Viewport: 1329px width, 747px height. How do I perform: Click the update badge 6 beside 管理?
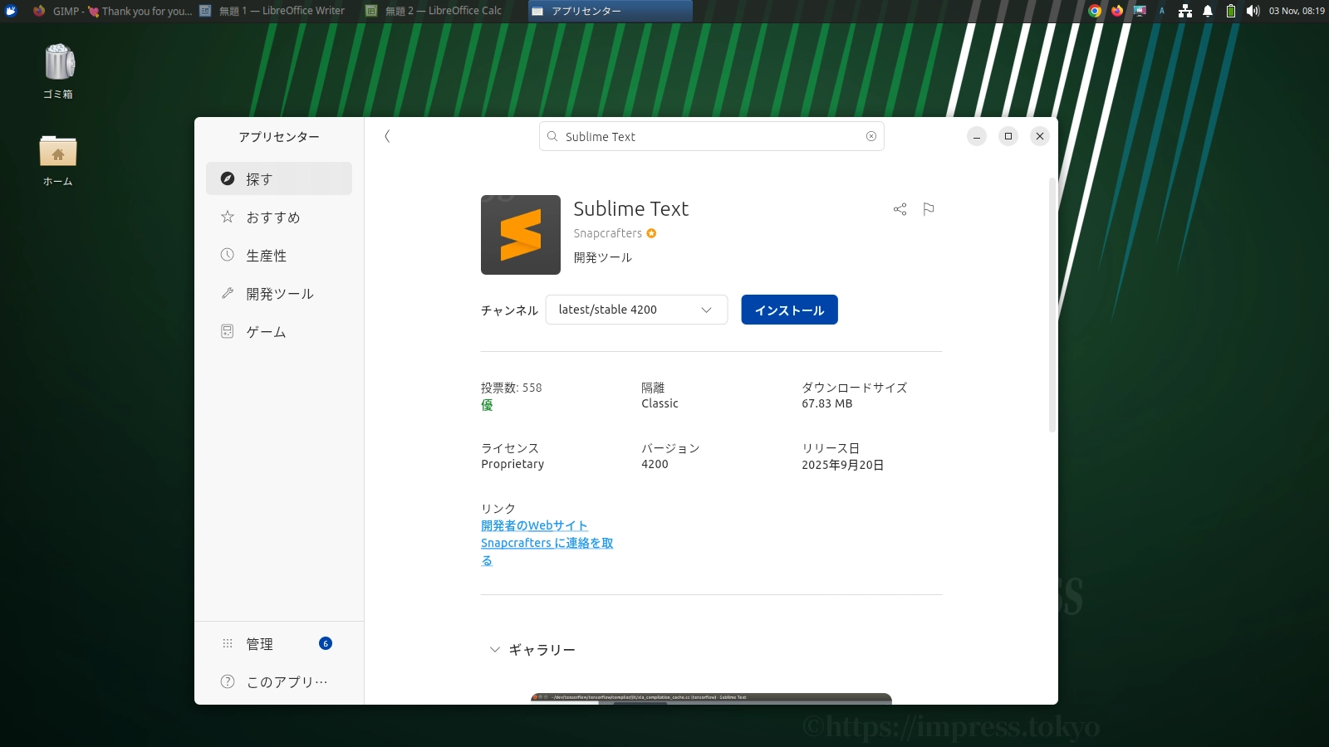[326, 643]
